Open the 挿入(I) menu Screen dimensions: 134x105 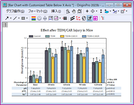click(x=56, y=11)
